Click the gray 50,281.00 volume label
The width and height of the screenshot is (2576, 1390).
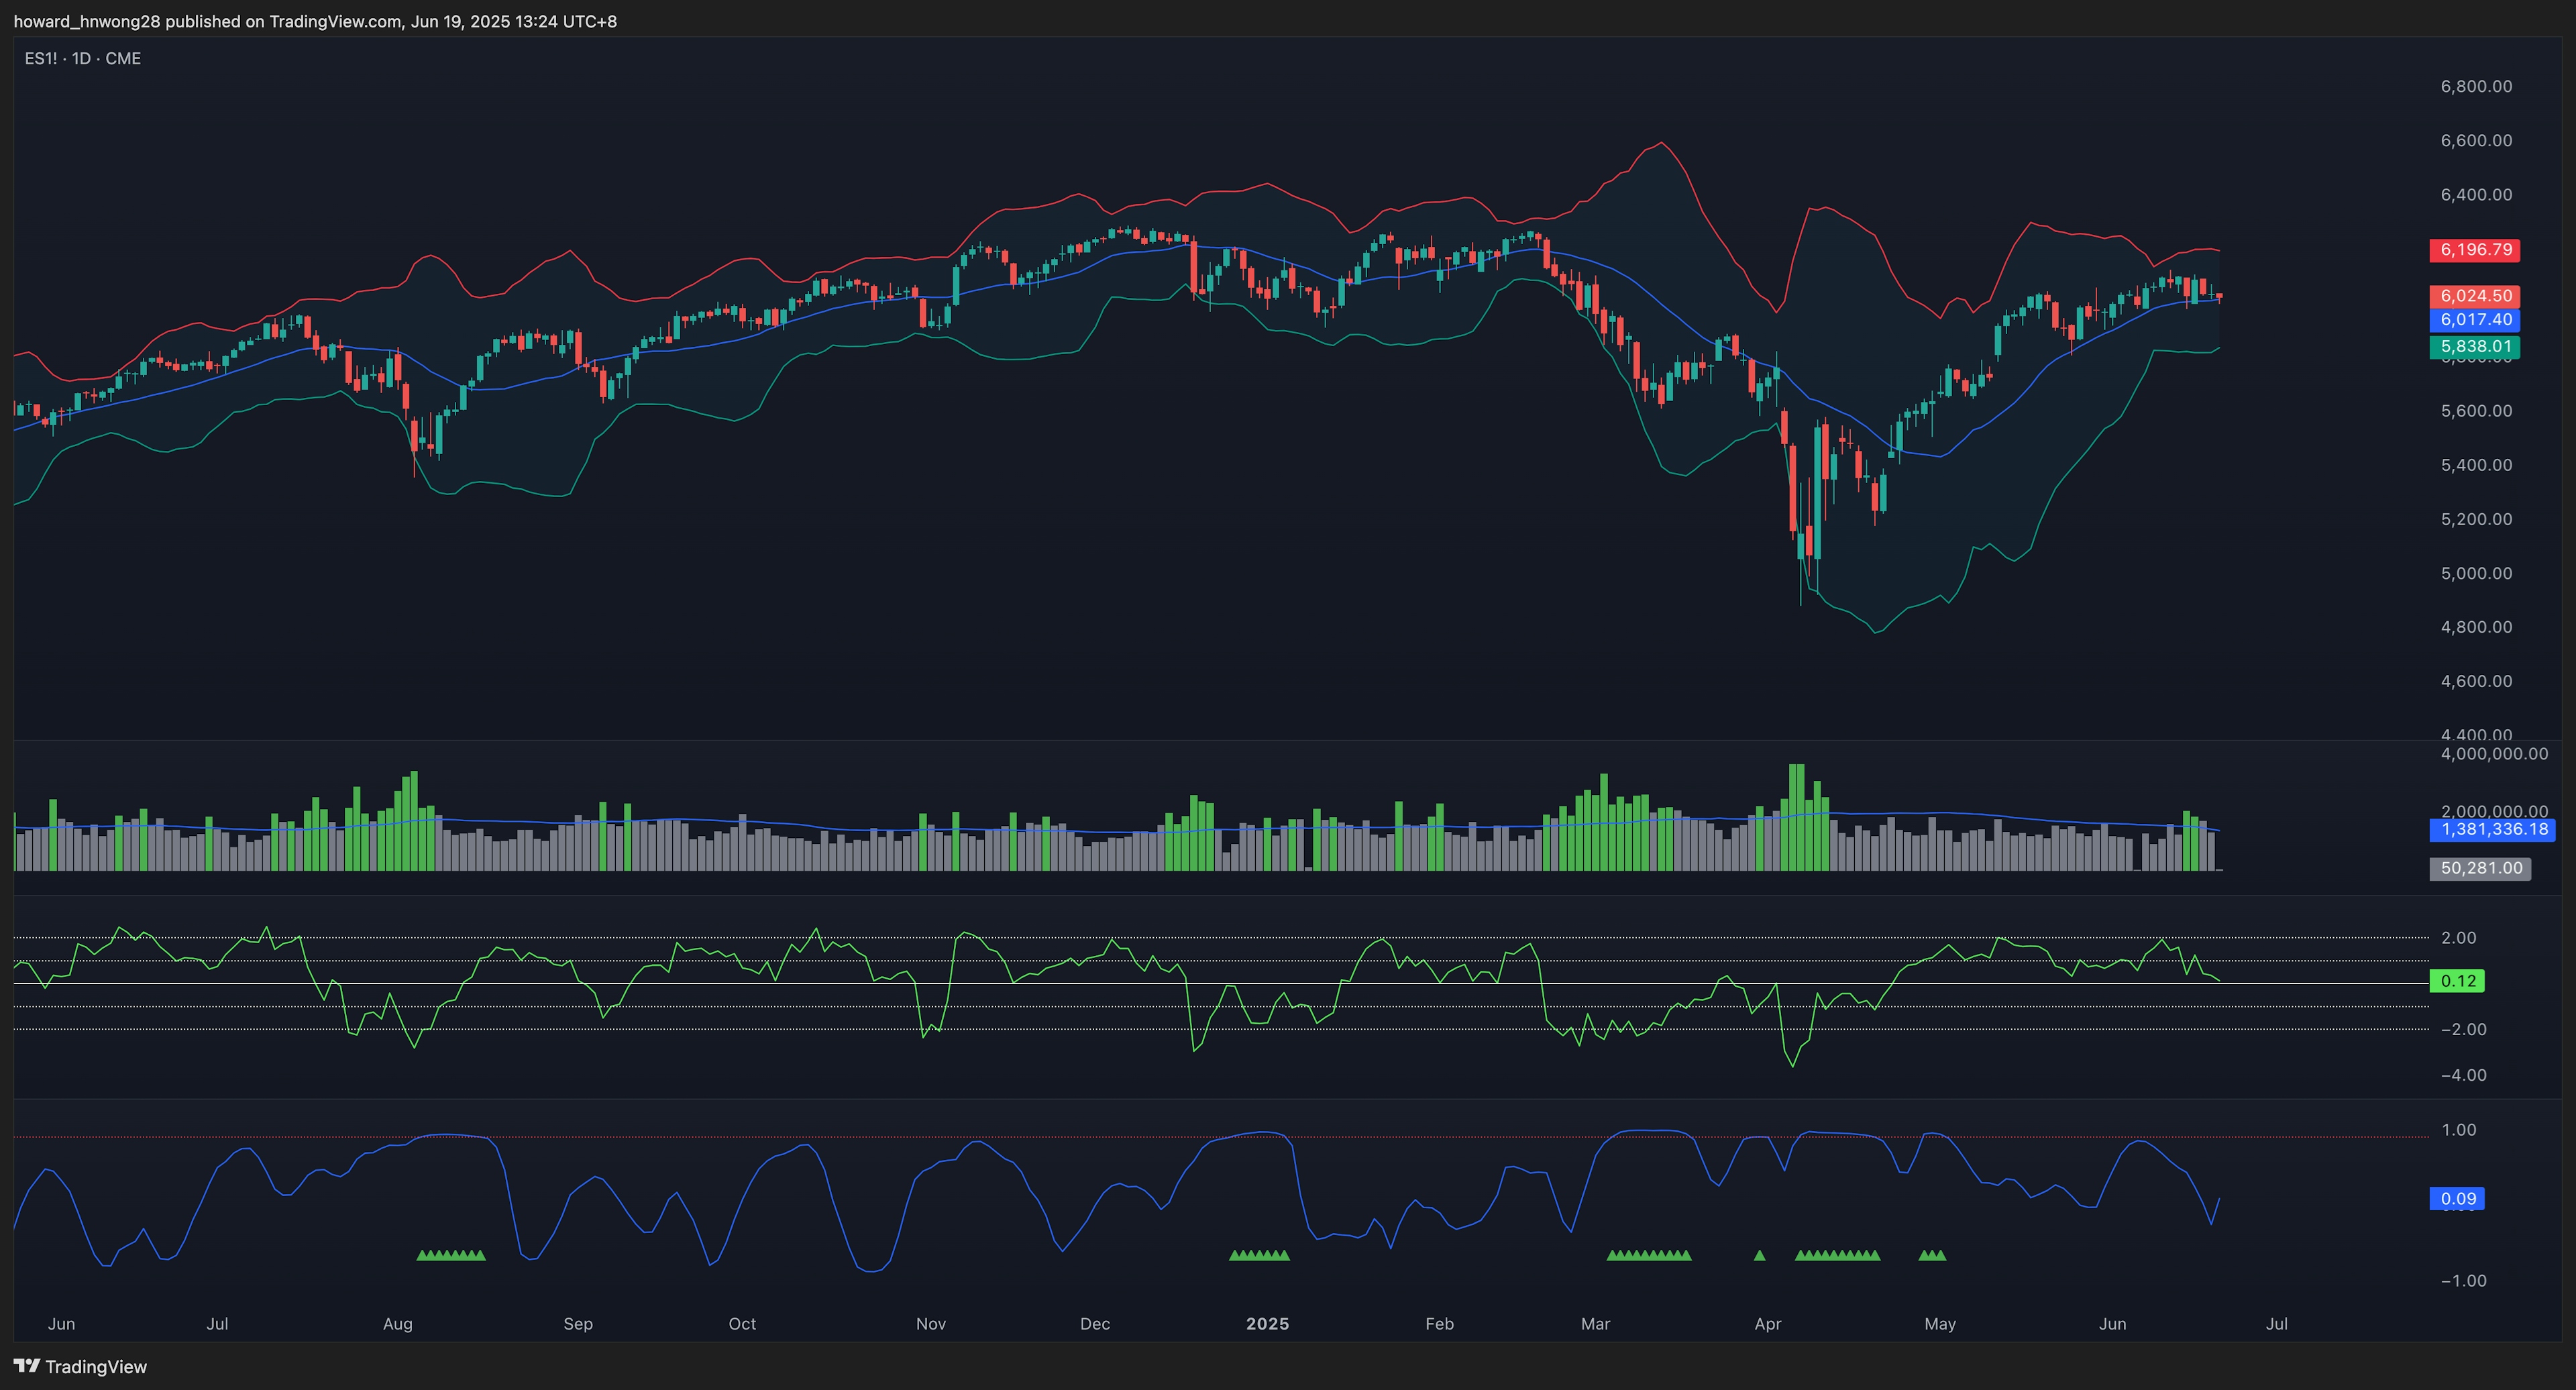click(2480, 868)
